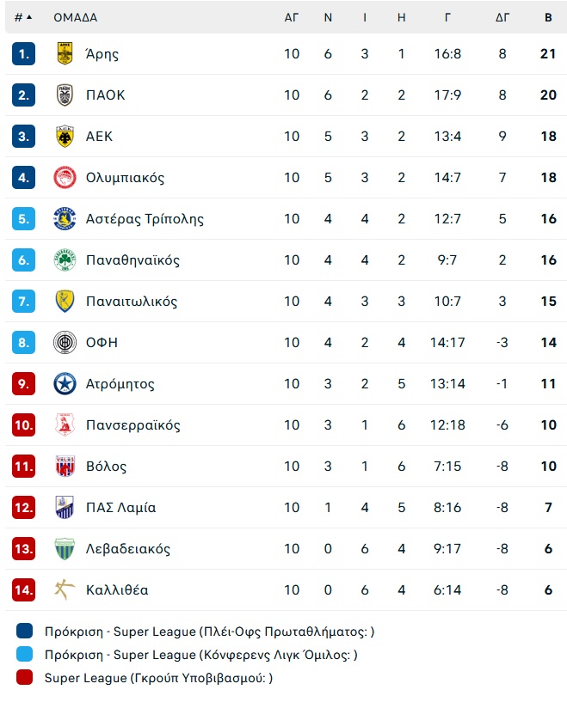Click the Πανσερραϊκός team name

click(x=133, y=424)
